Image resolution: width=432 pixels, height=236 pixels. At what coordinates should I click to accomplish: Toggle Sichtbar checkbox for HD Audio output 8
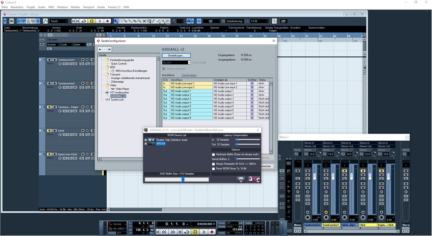point(252,118)
